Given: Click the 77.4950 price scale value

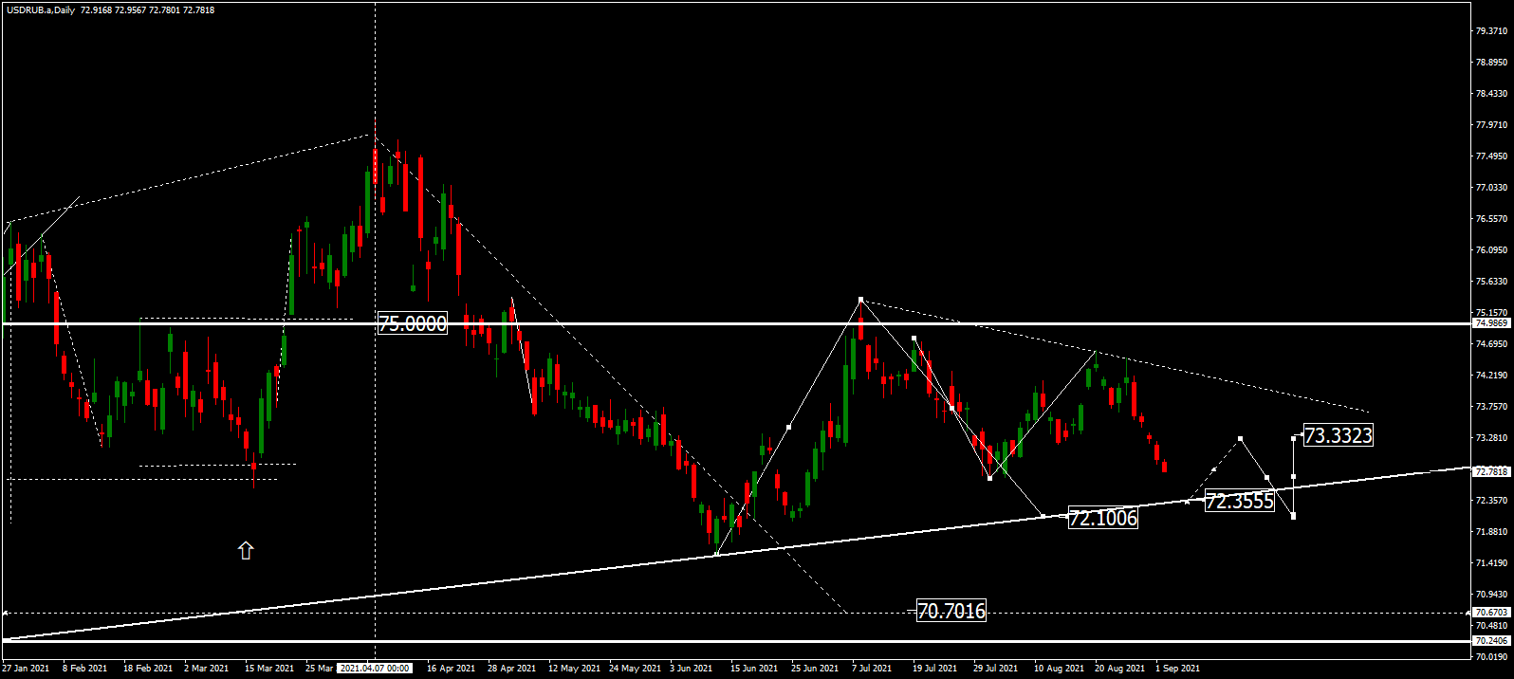Looking at the screenshot, I should click(1491, 156).
